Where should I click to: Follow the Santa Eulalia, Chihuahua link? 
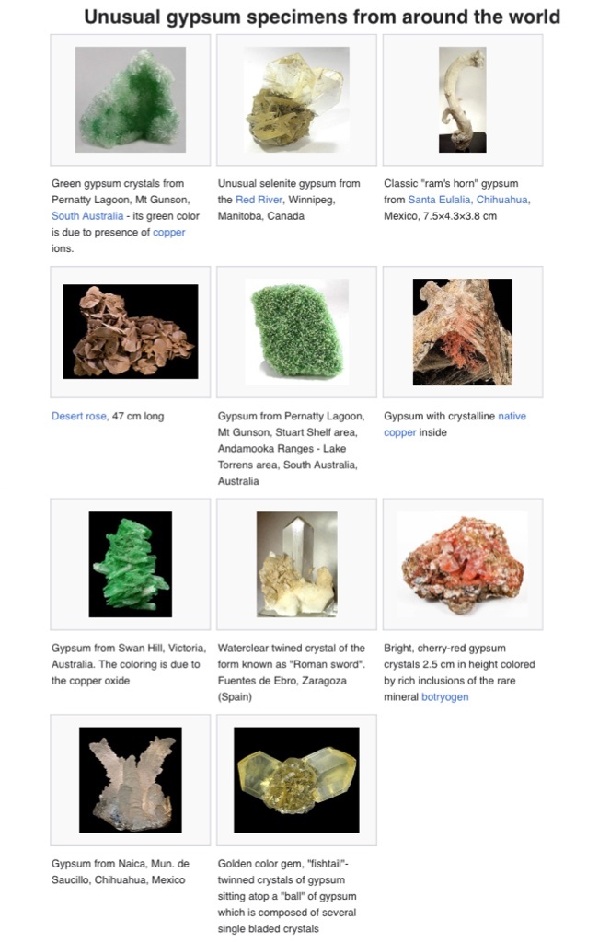coord(468,200)
